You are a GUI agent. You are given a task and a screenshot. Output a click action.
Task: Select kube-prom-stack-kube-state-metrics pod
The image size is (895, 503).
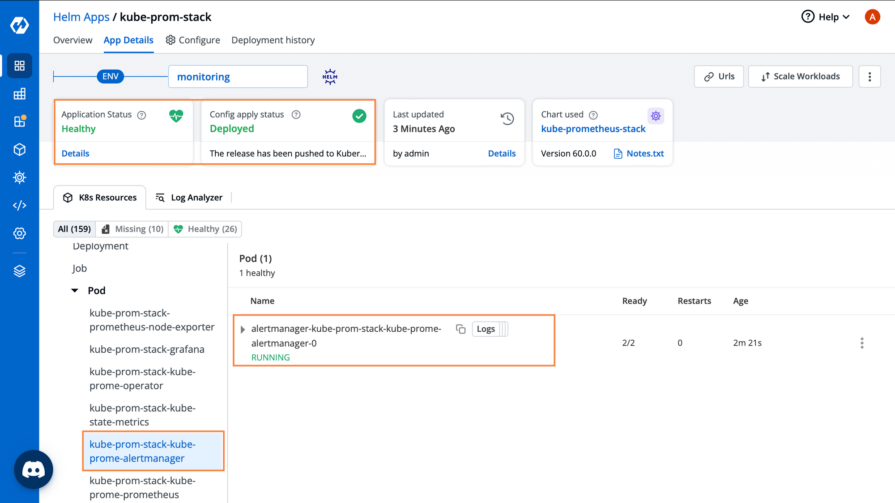142,415
